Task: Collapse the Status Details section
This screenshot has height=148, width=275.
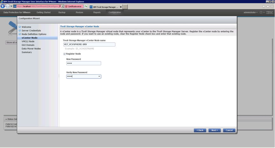Action: pyautogui.click(x=6, y=119)
